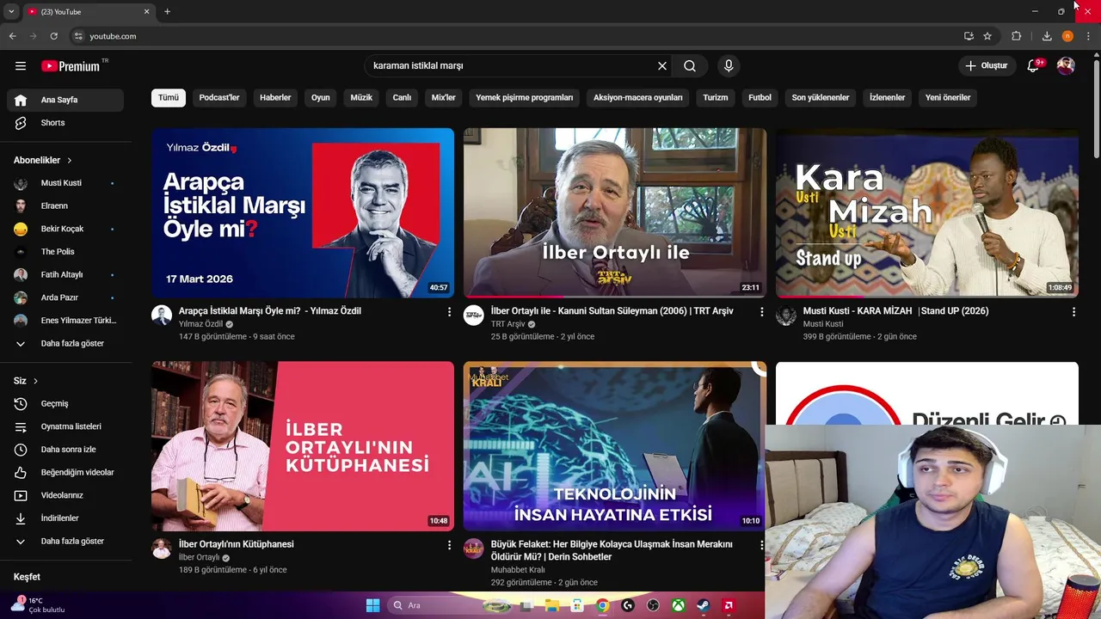Screen dimensions: 1101x619
Task: Play the Teknolojinin İnsan Hayatına Etkisi thumbnail
Action: tap(614, 446)
